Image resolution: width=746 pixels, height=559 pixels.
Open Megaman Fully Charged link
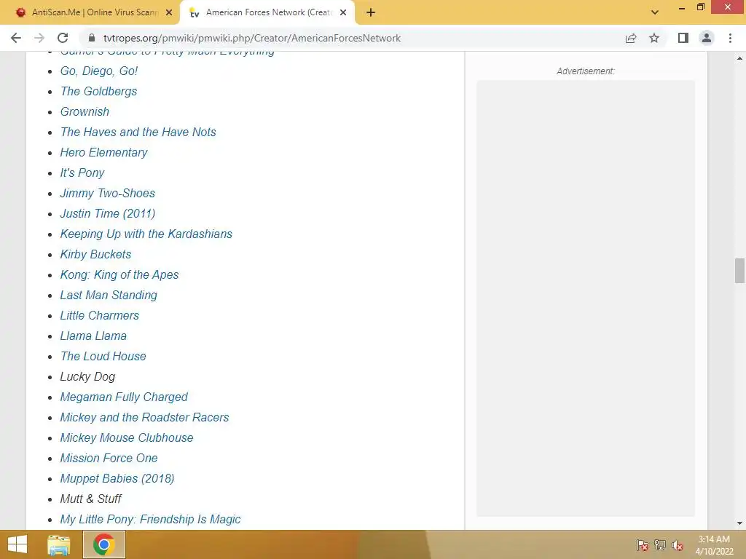click(x=124, y=397)
